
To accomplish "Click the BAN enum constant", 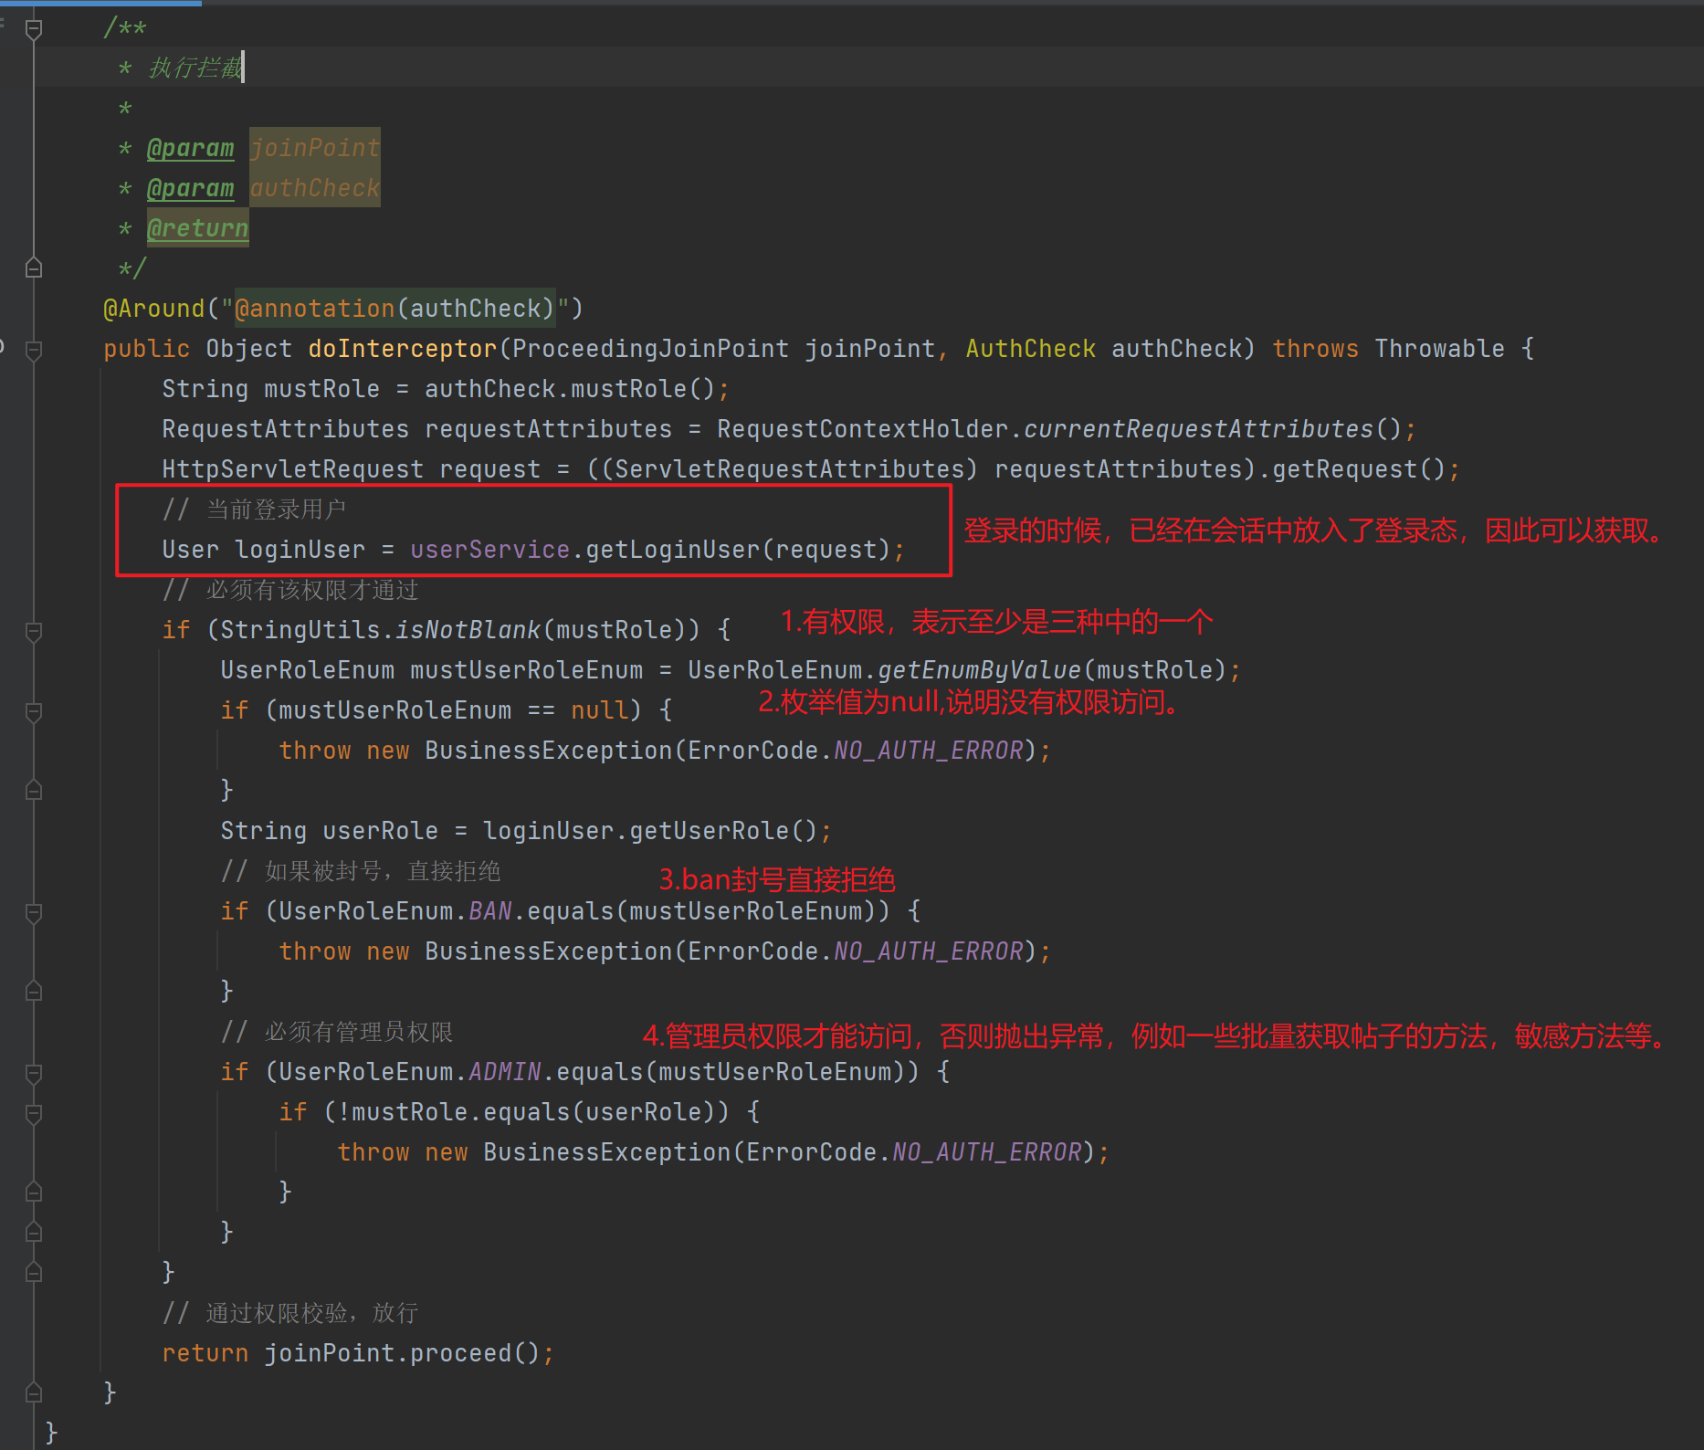I will pos(489,911).
